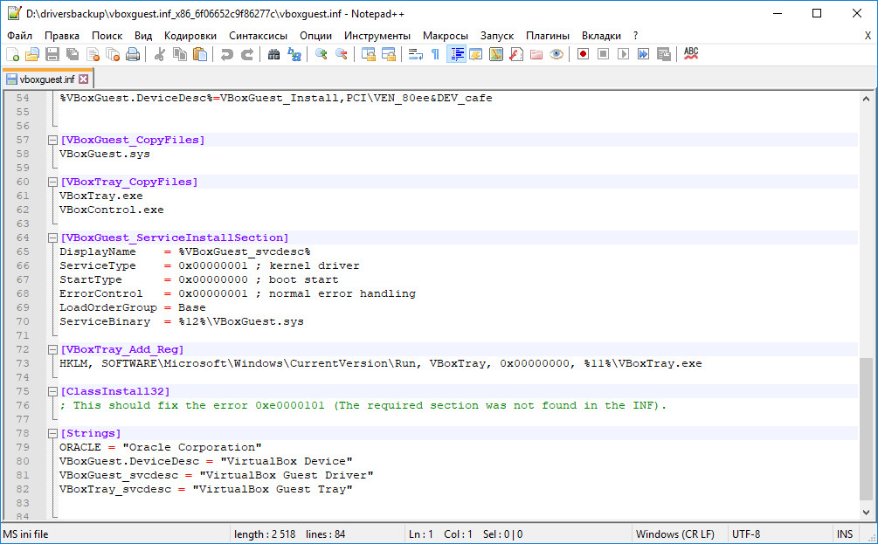The image size is (878, 544).
Task: Collapse the [VBoxTray_CopyFiles] section fold
Action: coord(52,182)
